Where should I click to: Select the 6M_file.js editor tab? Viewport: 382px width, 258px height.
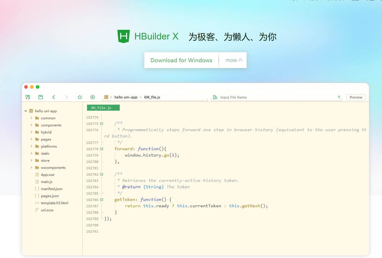[103, 108]
